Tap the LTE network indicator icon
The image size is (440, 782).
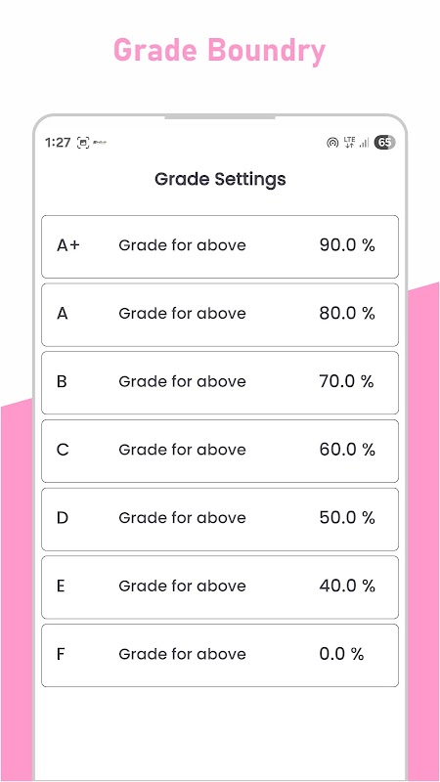pos(350,143)
